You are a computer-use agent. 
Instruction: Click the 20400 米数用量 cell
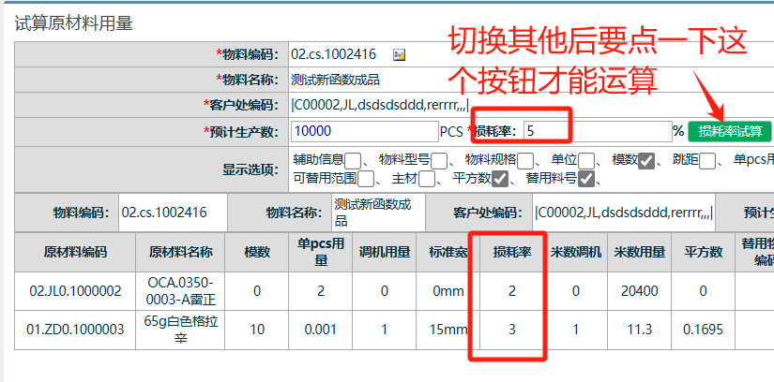click(x=639, y=291)
